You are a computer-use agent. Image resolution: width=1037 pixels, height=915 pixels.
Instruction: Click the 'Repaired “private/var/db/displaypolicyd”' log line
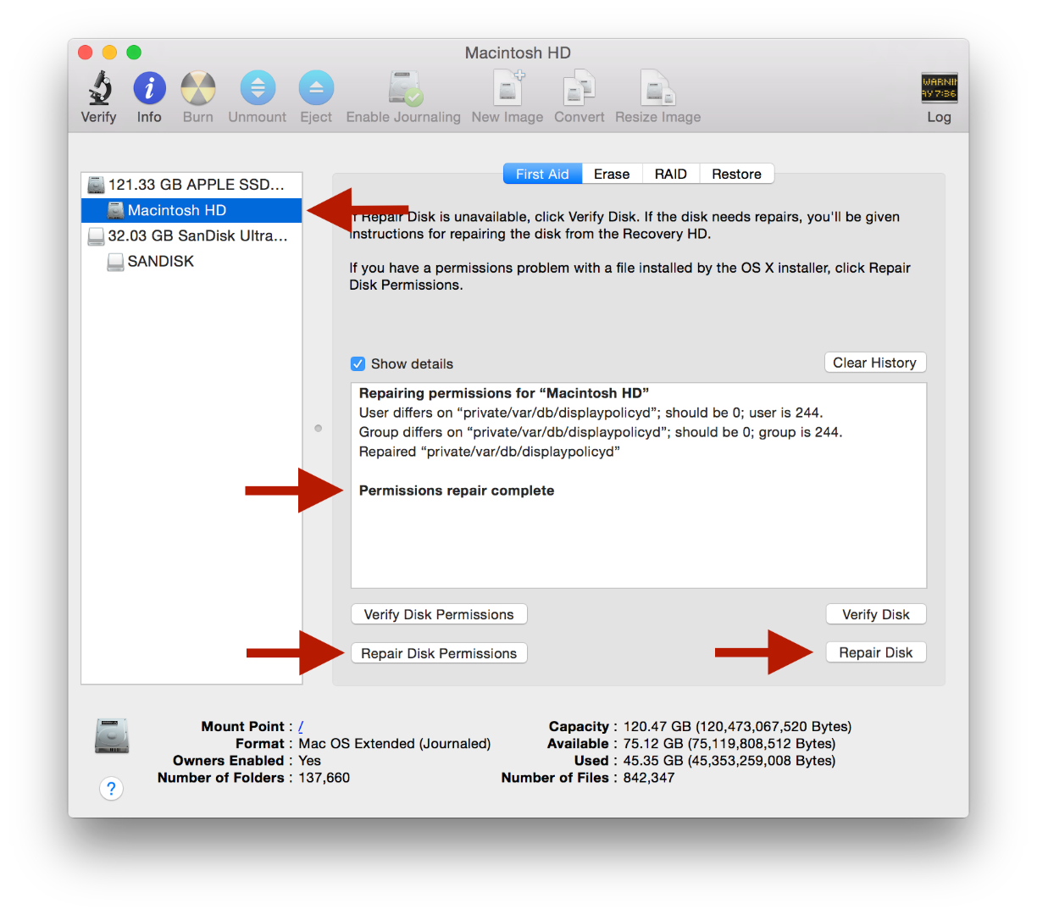[490, 452]
